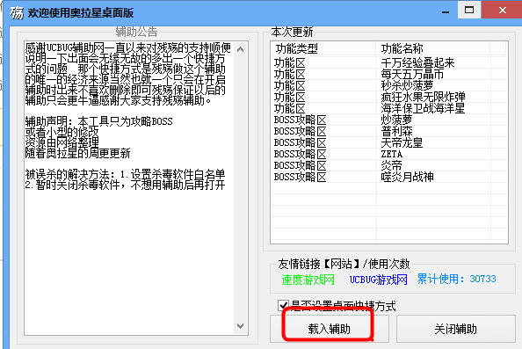Select the 噬炎月战神 row
522x349 pixels.
(388, 177)
